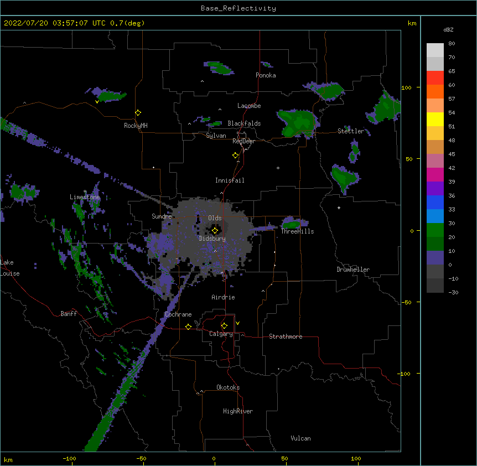Click the dBZ legend heading
Viewport: 477px width, 466px height.
(448, 30)
